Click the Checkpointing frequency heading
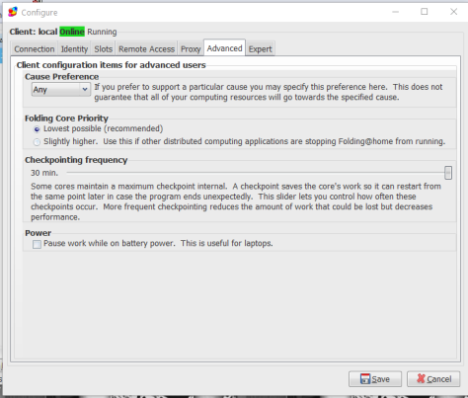This screenshot has height=398, width=468. point(76,160)
